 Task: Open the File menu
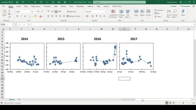click(3, 6)
